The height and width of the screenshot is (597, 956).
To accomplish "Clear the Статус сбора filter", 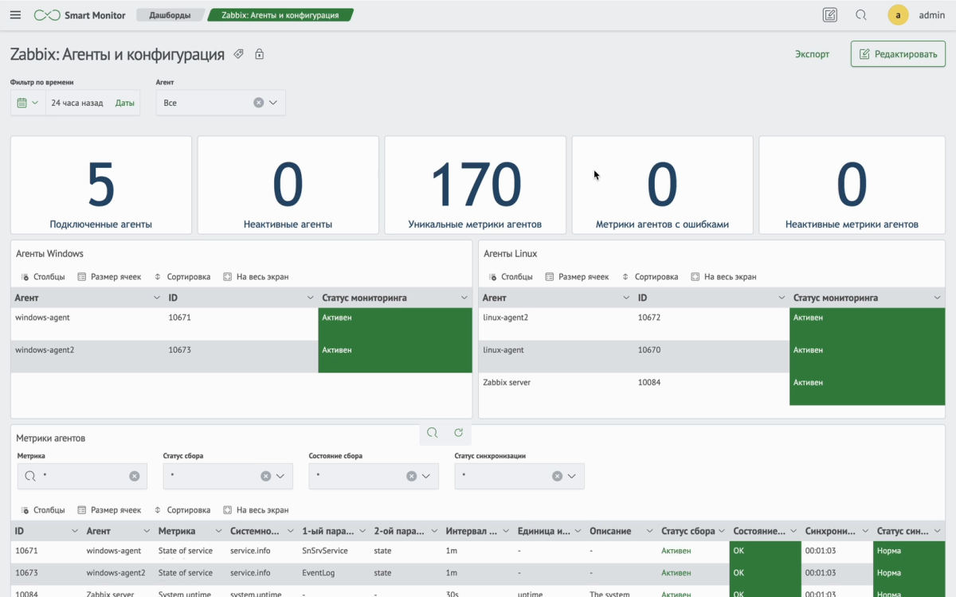I will (265, 476).
